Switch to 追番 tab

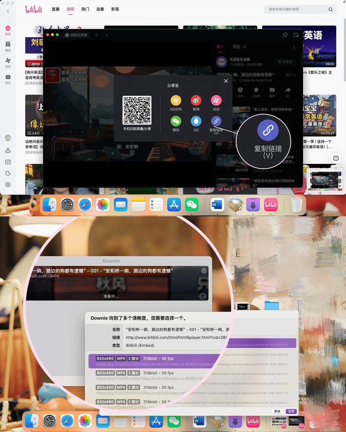click(x=100, y=9)
